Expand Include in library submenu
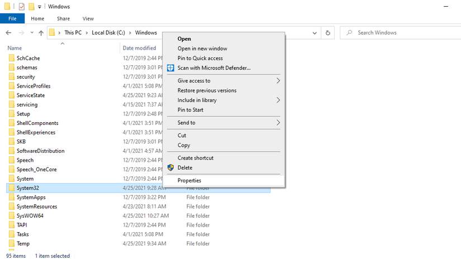Image resolution: width=461 pixels, height=260 pixels. [x=224, y=100]
